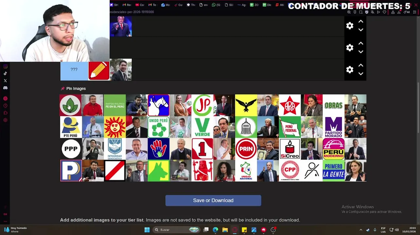Show hidden system tray icons
Image resolution: width=420 pixels, height=235 pixels.
[361, 230]
